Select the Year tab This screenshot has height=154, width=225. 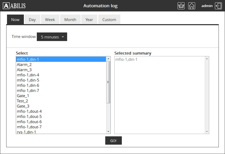pos(89,20)
